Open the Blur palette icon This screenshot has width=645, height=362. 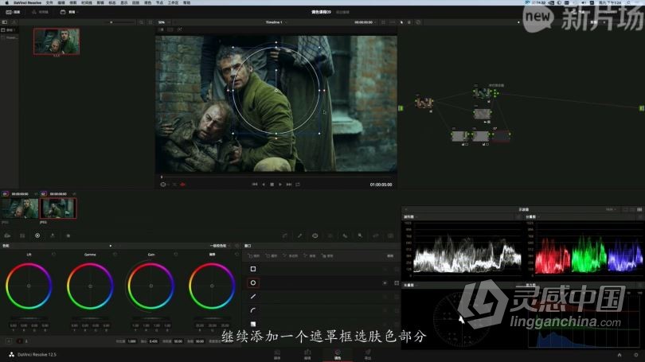(x=345, y=235)
